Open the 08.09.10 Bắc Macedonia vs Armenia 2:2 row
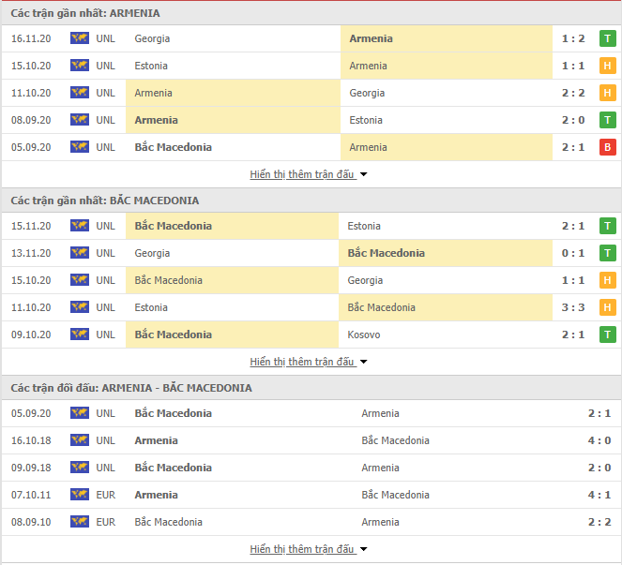The height and width of the screenshot is (565, 622). click(311, 522)
